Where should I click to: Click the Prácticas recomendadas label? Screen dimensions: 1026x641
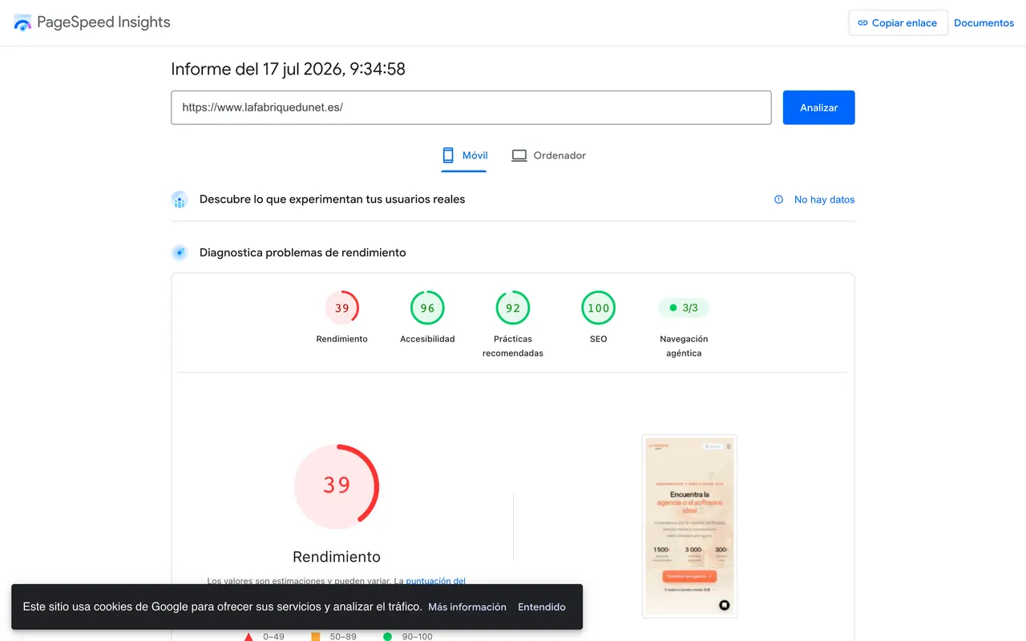pyautogui.click(x=513, y=346)
